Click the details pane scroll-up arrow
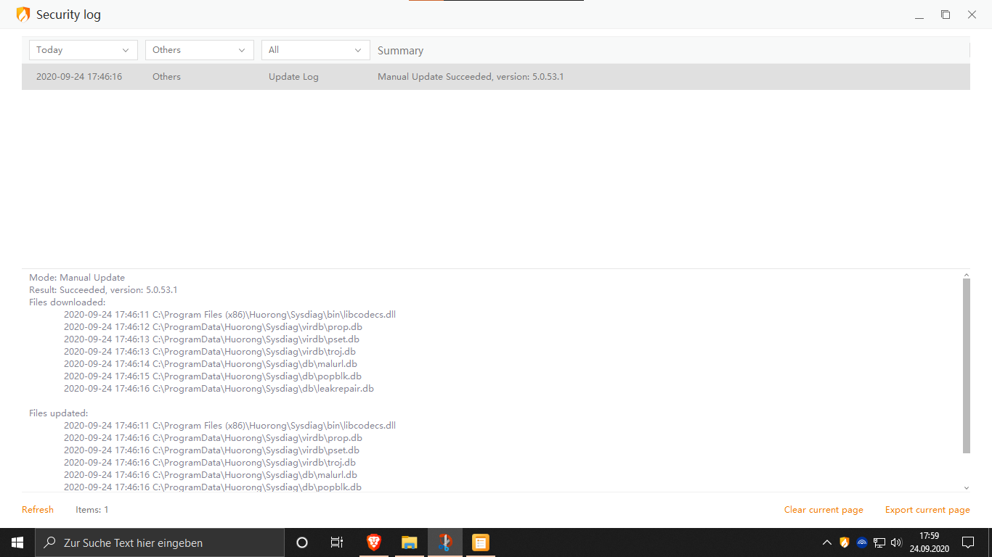The height and width of the screenshot is (557, 992). click(967, 275)
